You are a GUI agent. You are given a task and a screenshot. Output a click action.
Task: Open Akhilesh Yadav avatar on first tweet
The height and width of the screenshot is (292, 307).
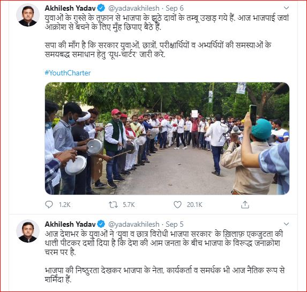click(x=28, y=15)
